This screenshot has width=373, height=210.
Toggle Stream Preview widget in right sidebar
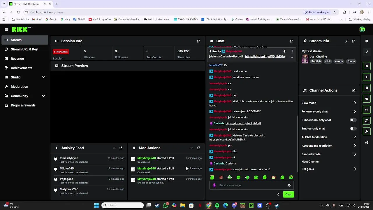click(367, 66)
